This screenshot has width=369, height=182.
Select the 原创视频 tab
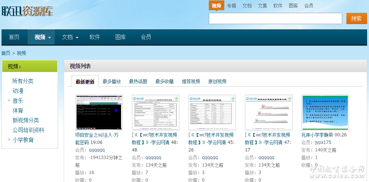point(217,81)
